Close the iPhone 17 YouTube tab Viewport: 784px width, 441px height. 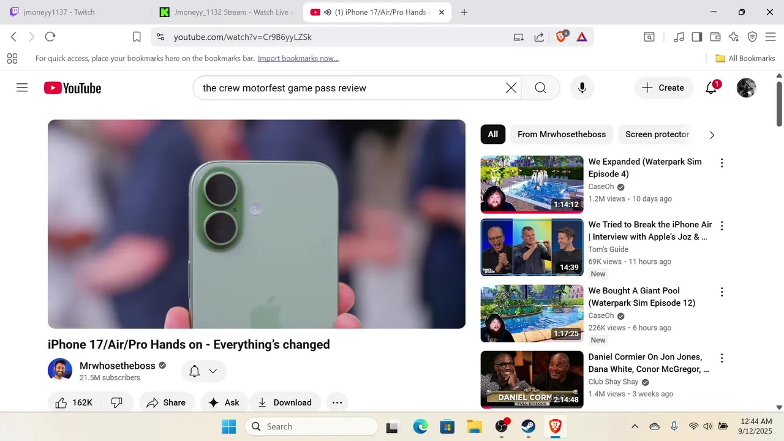point(442,12)
